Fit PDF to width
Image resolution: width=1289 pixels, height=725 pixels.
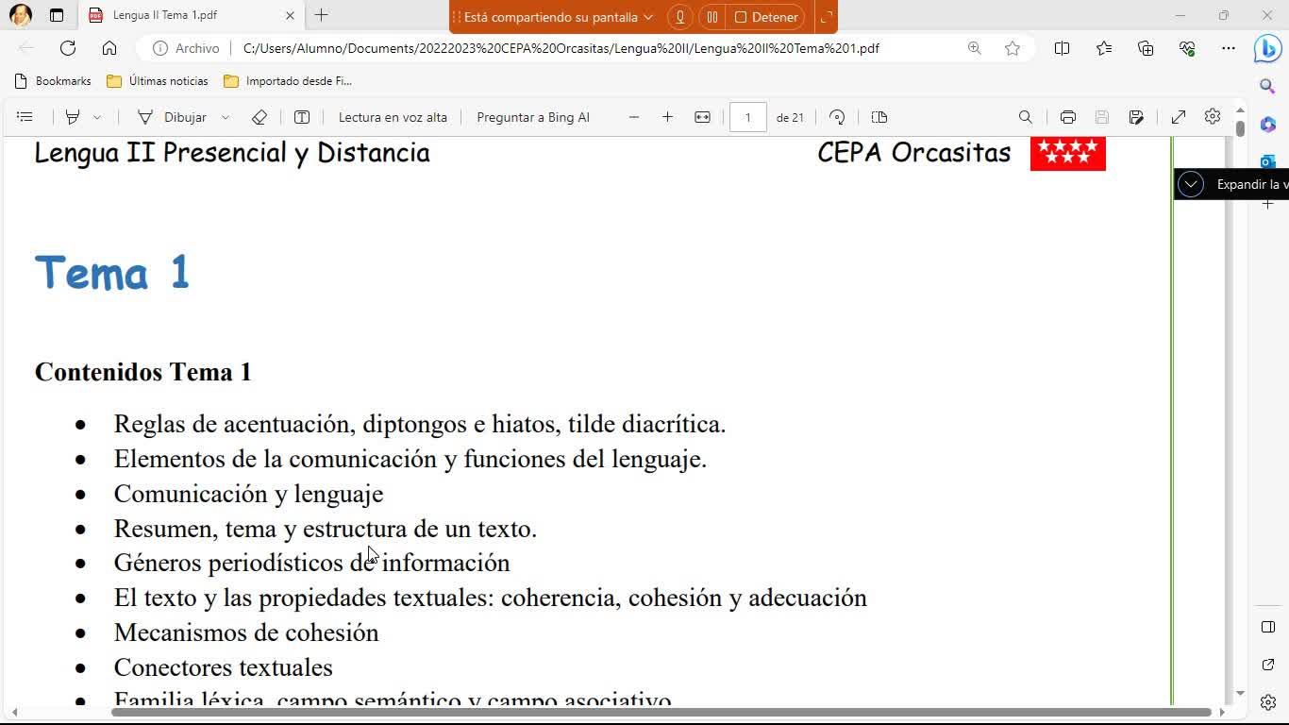point(702,117)
